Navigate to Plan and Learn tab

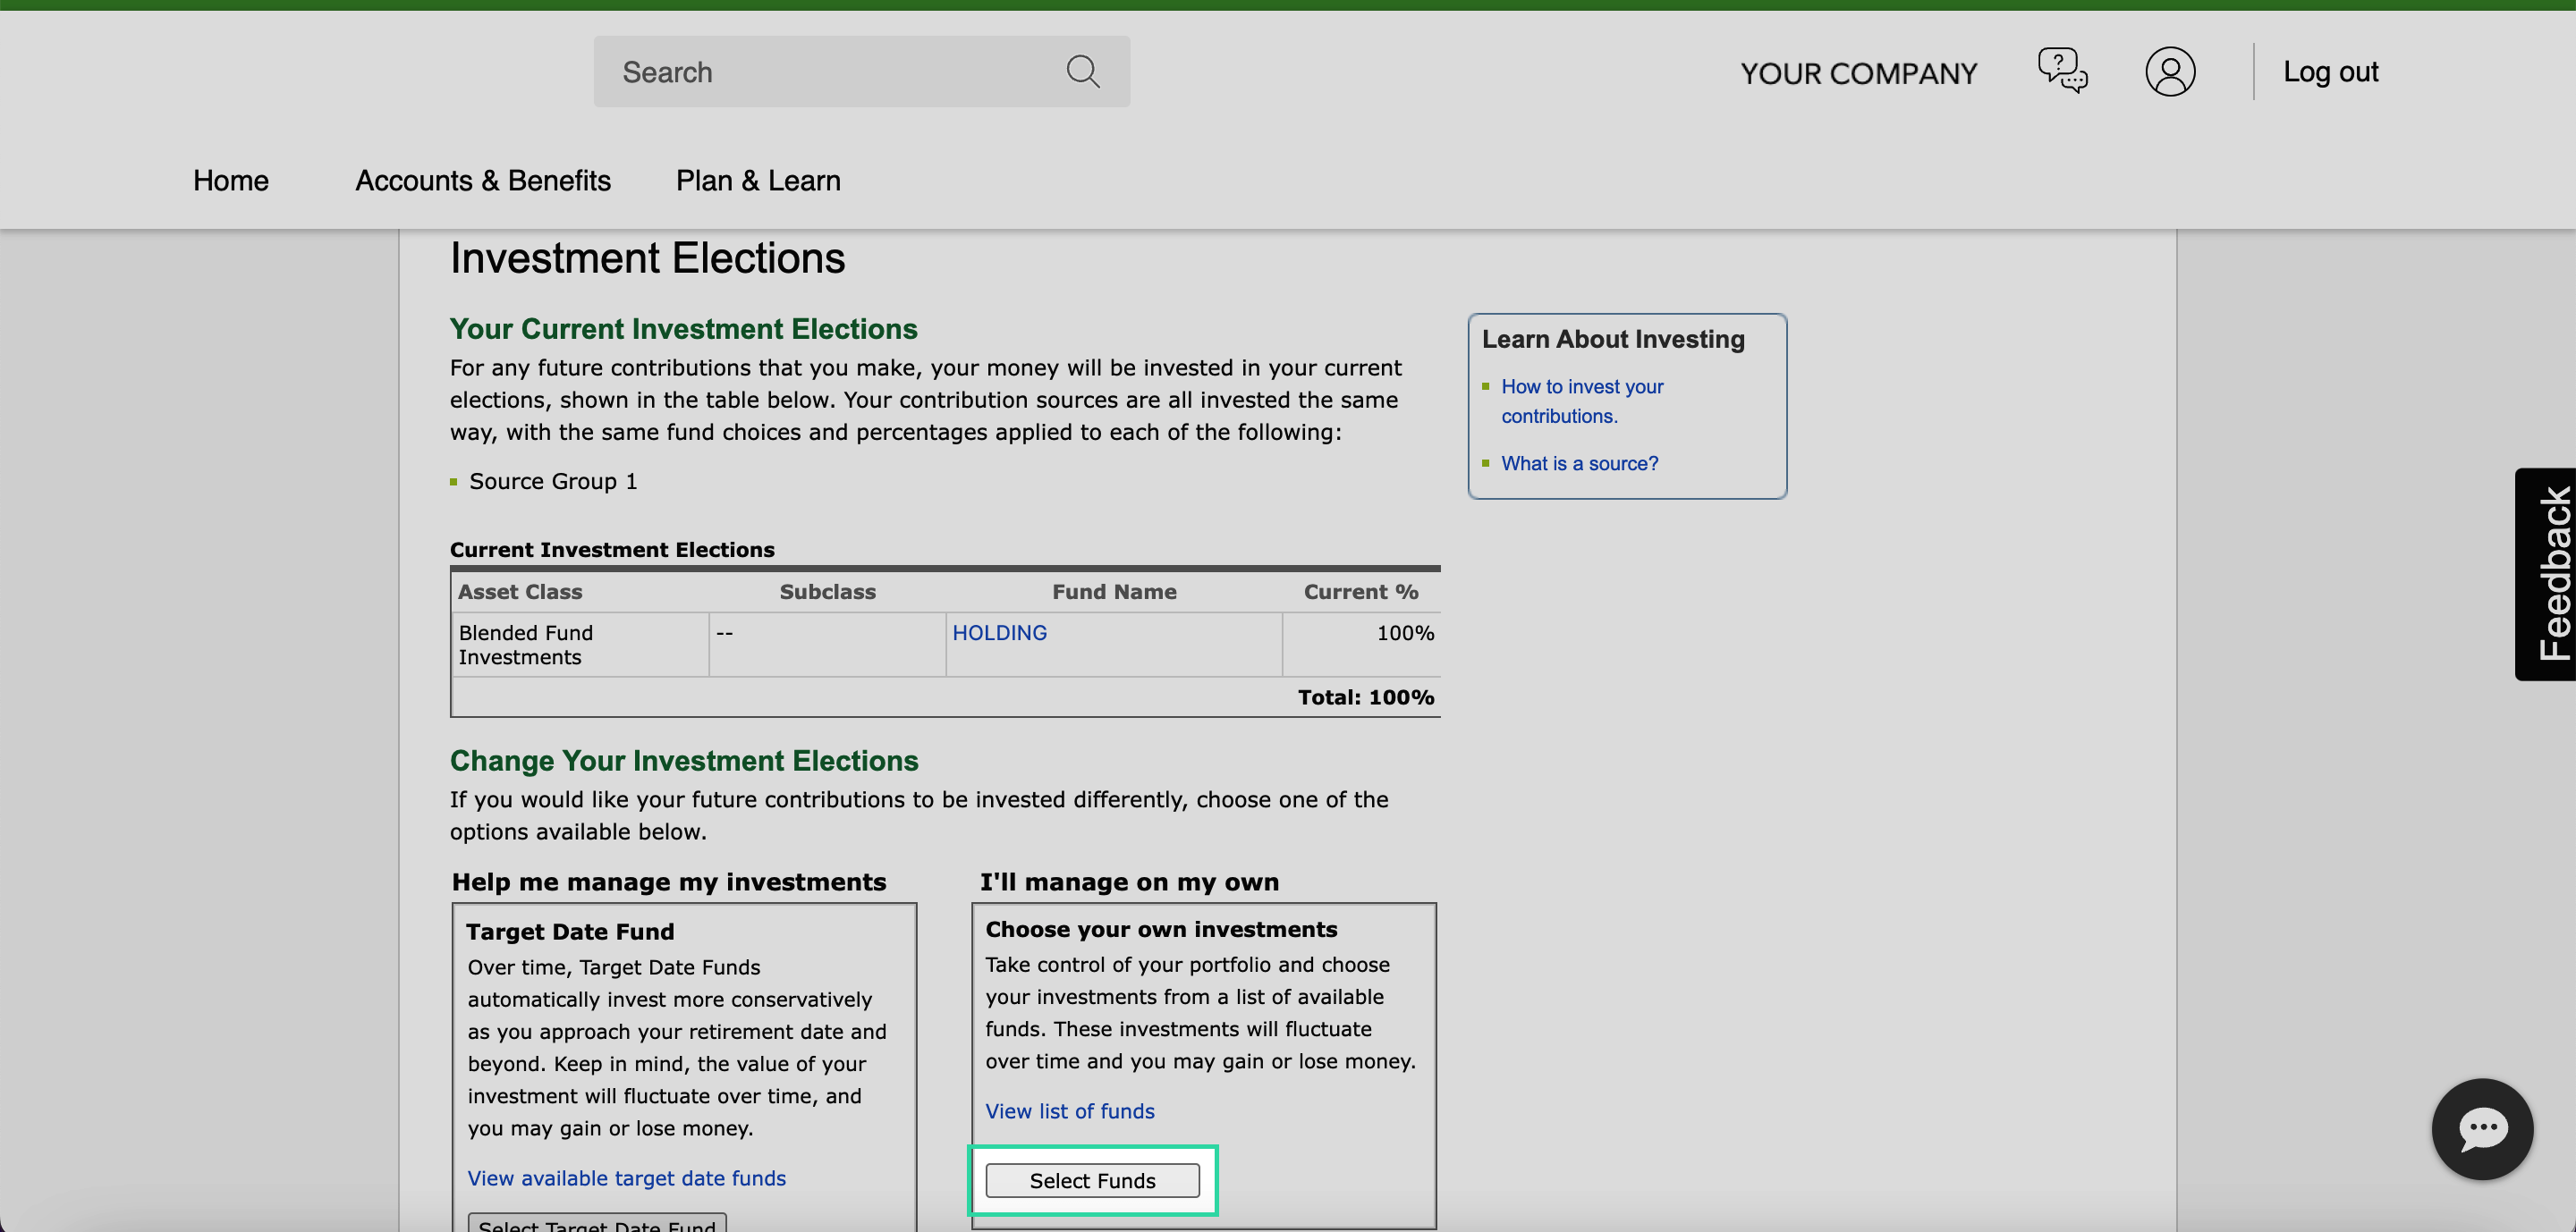pos(758,179)
